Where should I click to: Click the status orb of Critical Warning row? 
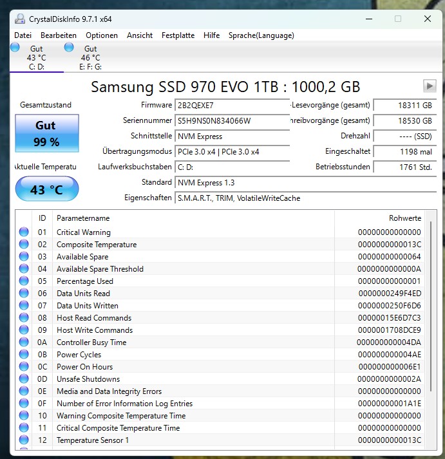click(x=24, y=232)
